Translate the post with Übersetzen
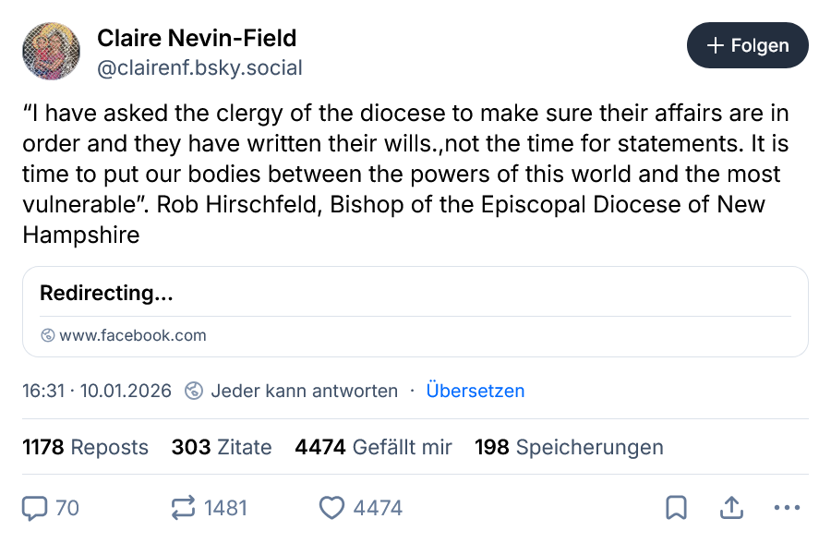 [475, 391]
